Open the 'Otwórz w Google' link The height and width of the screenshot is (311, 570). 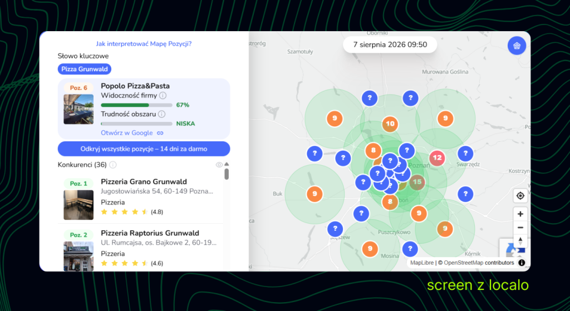[132, 133]
